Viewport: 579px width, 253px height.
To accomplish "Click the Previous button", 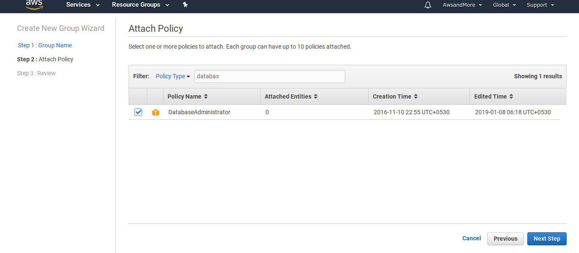I will click(x=506, y=239).
